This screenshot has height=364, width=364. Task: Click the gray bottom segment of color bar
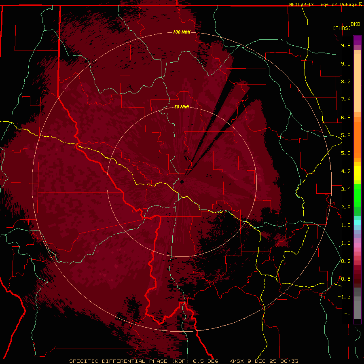pos(357,310)
